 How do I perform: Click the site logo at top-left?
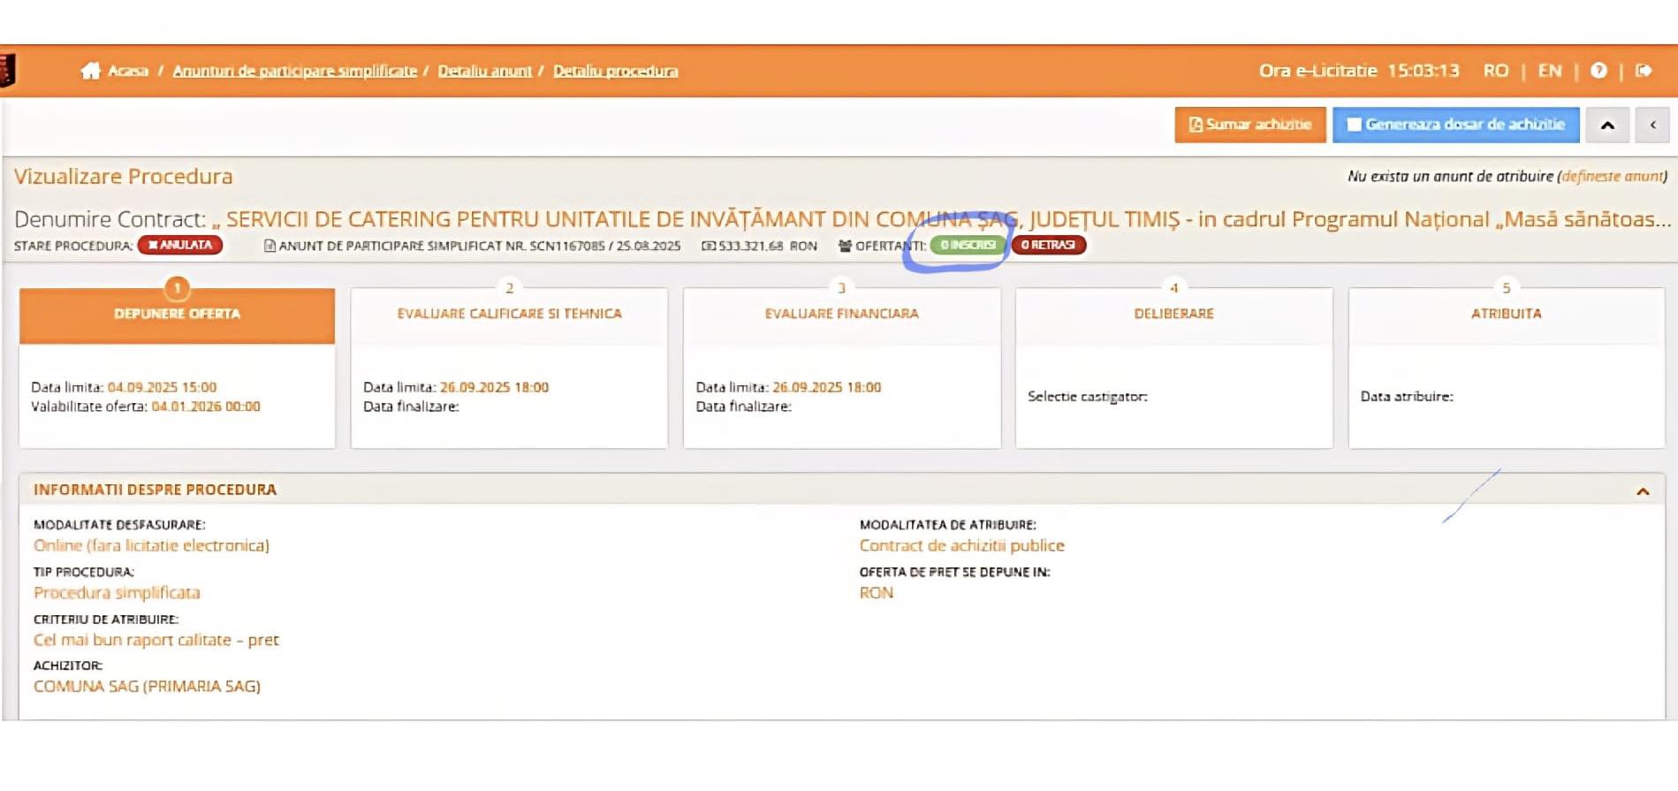pos(7,71)
